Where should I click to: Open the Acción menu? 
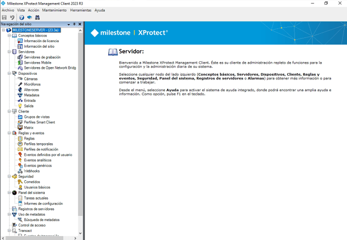pyautogui.click(x=33, y=10)
